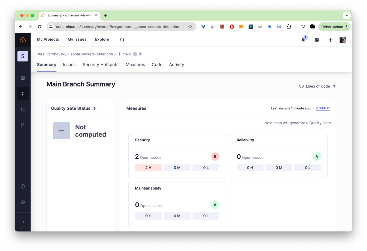Open the pull requests icon in the sidebar
The height and width of the screenshot is (251, 367).
coord(23,109)
